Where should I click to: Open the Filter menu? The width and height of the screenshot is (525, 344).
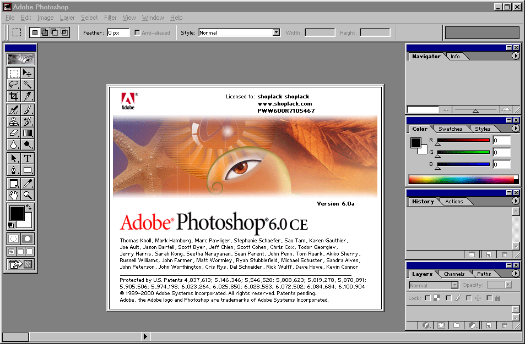pyautogui.click(x=110, y=18)
